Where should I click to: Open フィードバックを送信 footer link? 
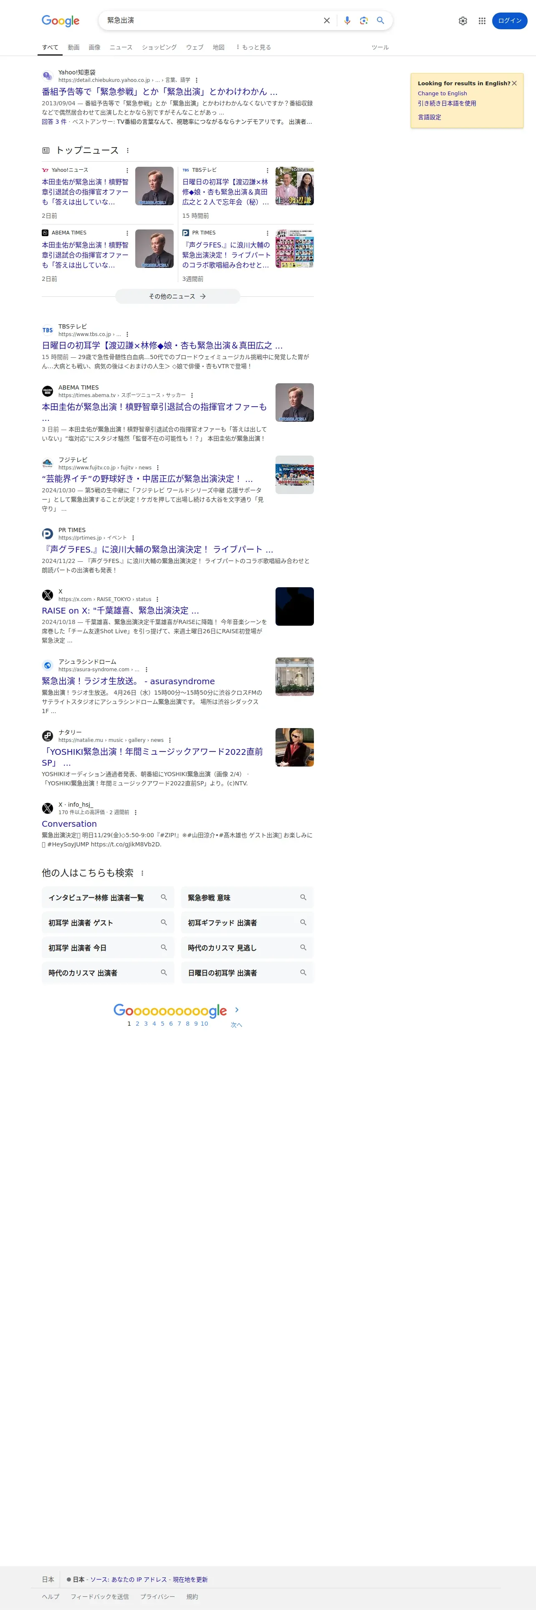coord(100,1596)
